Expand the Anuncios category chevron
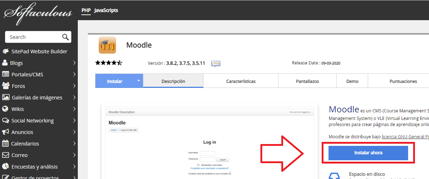 (x=75, y=132)
